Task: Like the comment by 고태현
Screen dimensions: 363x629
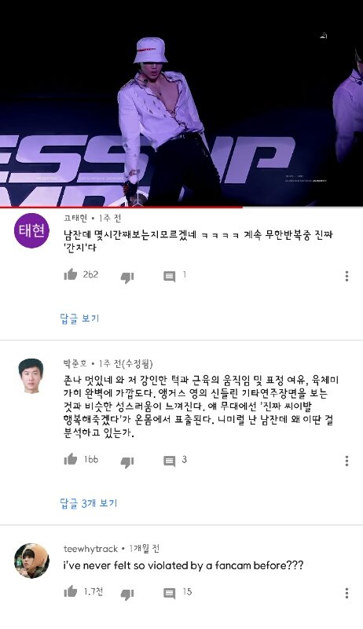Action: click(x=71, y=274)
